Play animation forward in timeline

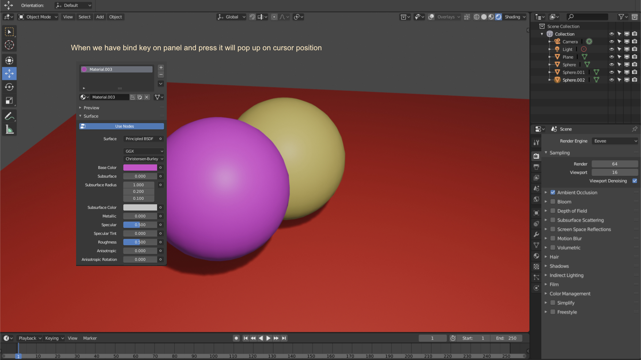pyautogui.click(x=268, y=338)
